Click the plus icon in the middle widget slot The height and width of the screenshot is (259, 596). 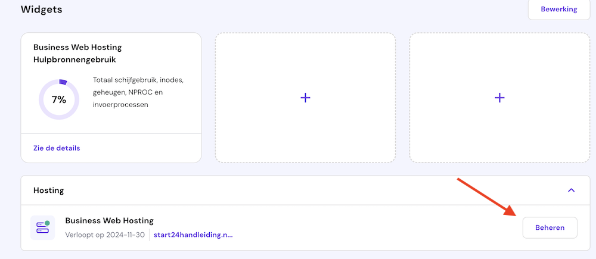tap(305, 98)
